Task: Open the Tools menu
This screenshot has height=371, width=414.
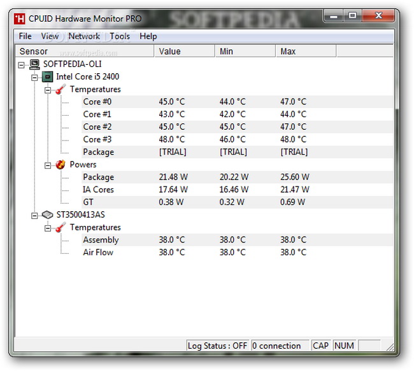Action: point(120,36)
